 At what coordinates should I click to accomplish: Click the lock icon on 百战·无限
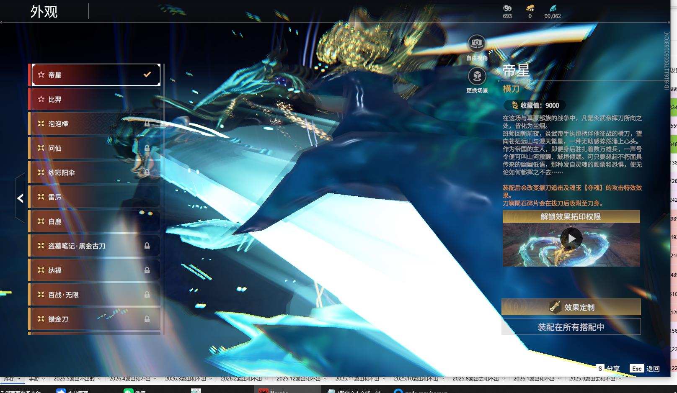pyautogui.click(x=147, y=295)
